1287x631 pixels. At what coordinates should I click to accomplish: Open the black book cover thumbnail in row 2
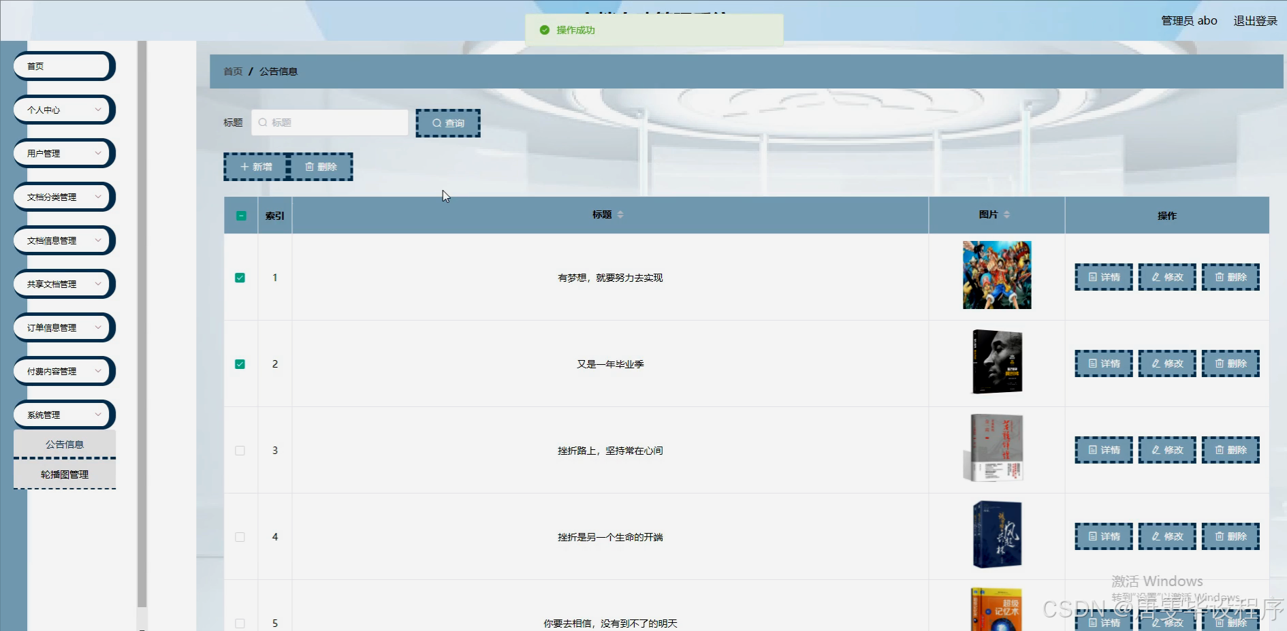coord(997,361)
